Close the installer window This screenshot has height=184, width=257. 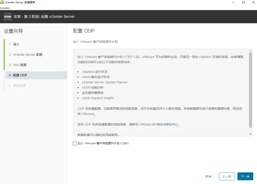pos(253,2)
